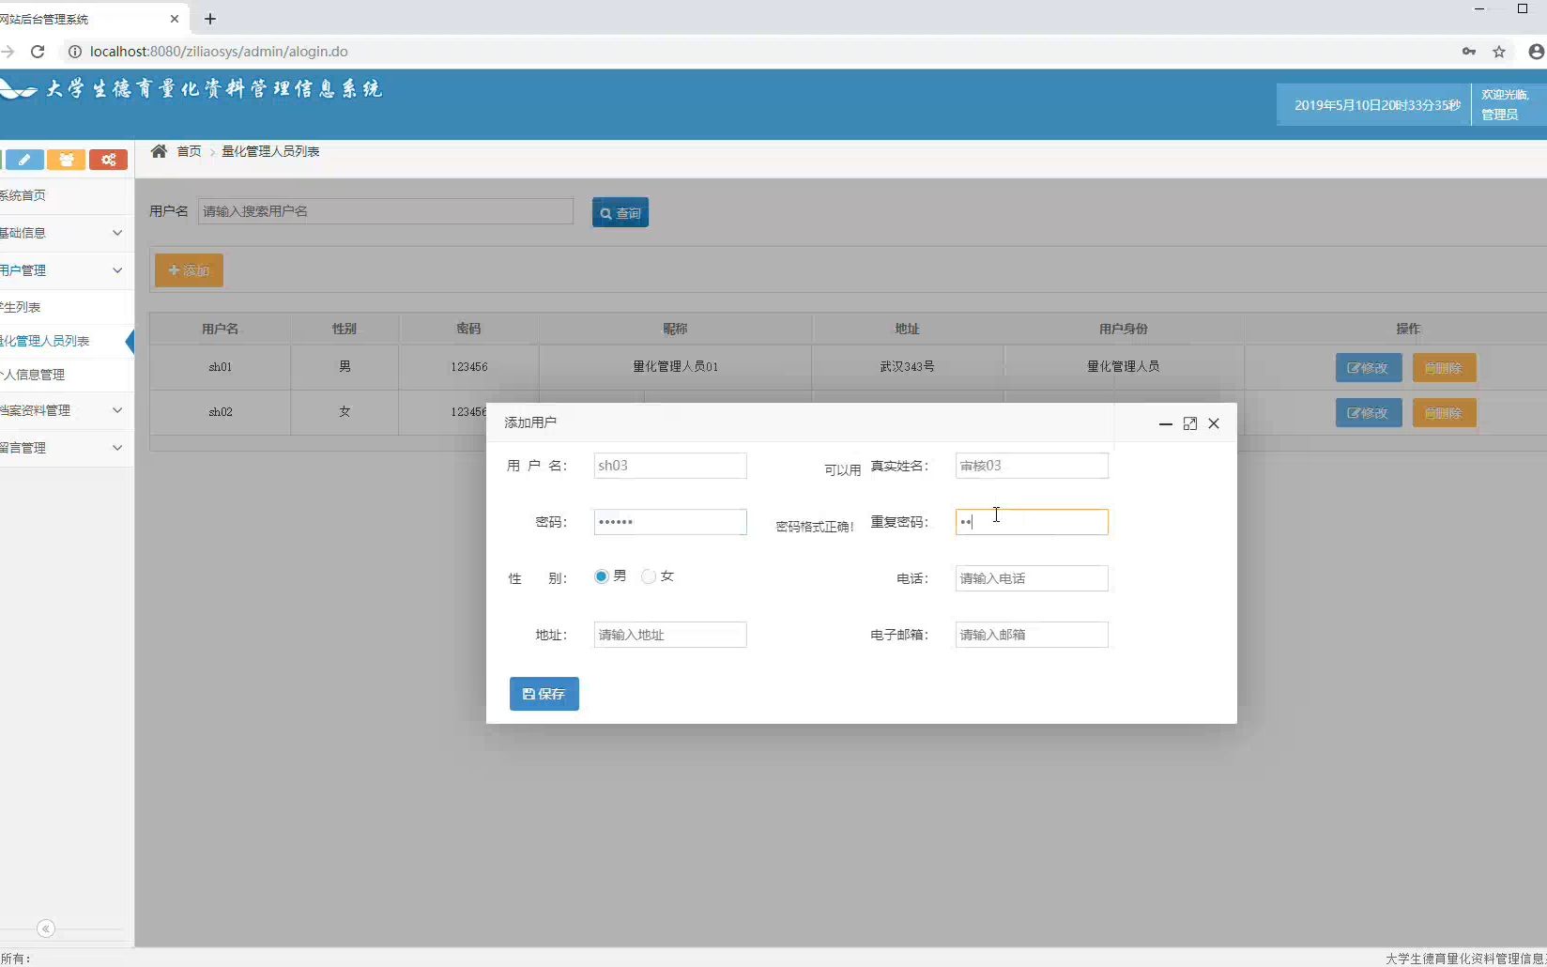Click 武汉343号 address cell
This screenshot has height=967, width=1547.
907,367
